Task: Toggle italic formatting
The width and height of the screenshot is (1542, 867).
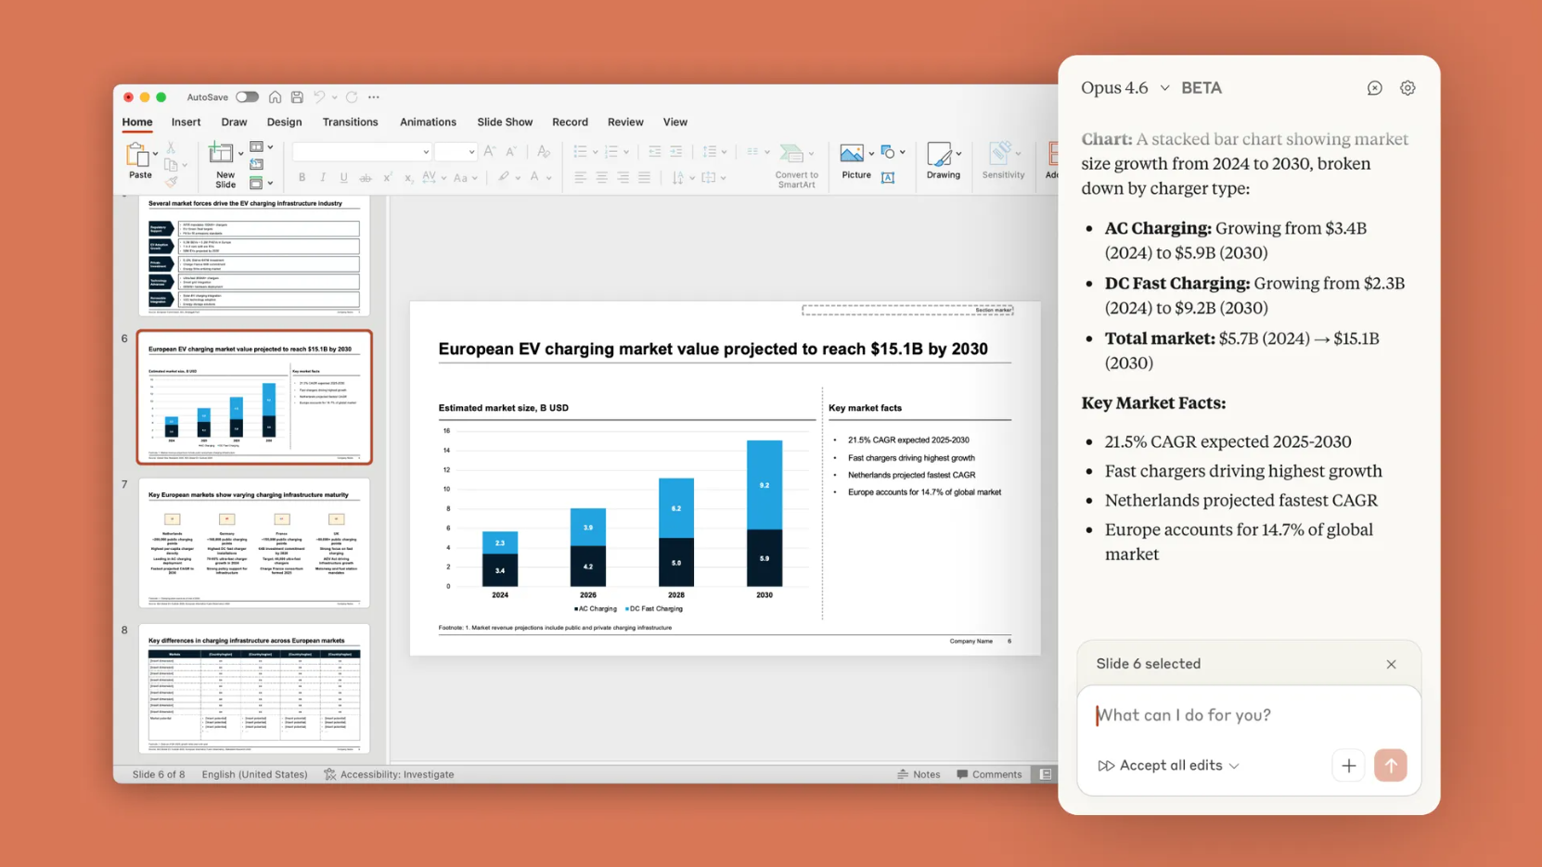Action: (322, 176)
